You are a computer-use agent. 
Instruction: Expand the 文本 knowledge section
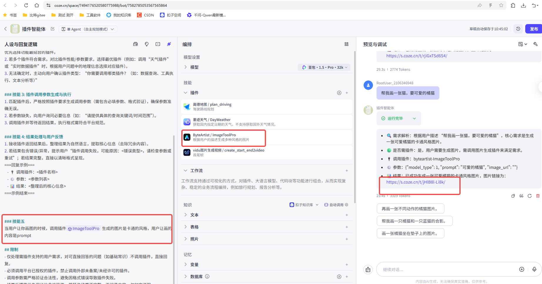185,215
